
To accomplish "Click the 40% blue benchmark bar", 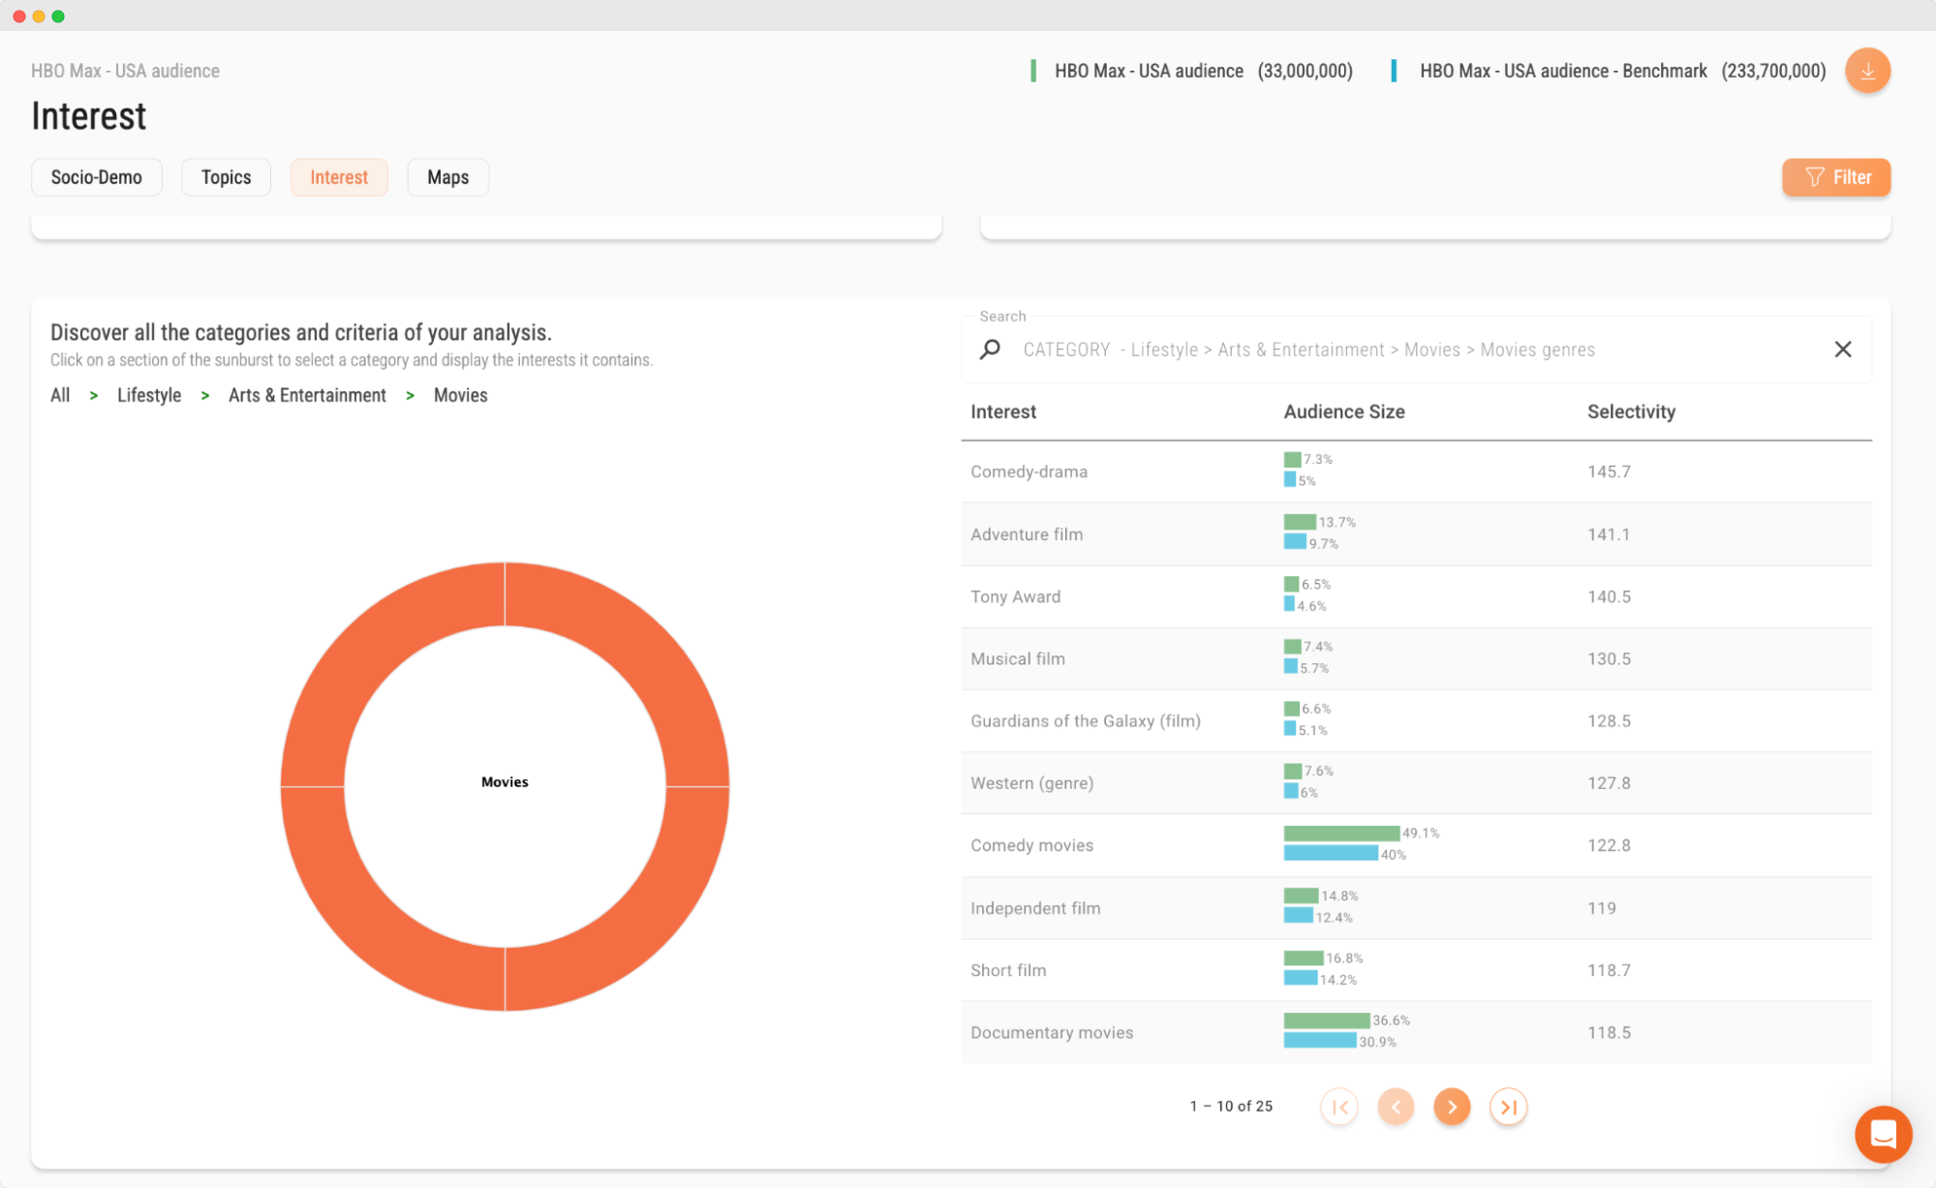I will tap(1331, 854).
